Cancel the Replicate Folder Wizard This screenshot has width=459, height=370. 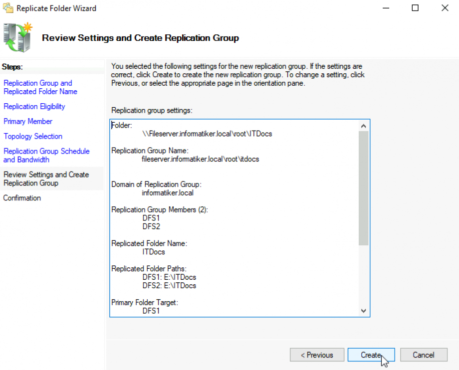point(424,355)
